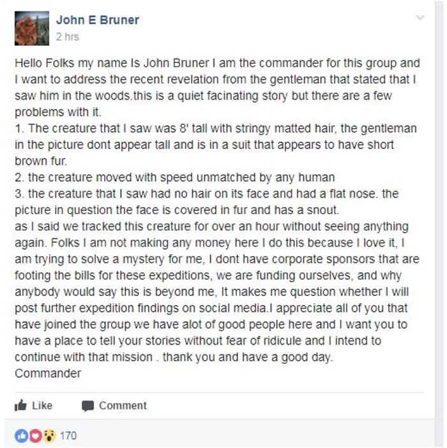Screen dimensions: 447x448
Task: Open the John E Bruner name link
Action: click(98, 20)
